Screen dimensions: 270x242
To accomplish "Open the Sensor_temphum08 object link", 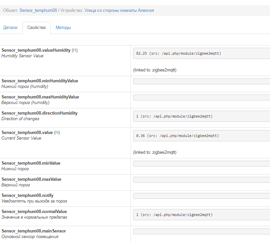I will pos(38,11).
